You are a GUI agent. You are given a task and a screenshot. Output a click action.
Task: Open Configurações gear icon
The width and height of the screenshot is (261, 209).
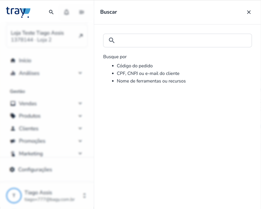pyautogui.click(x=12, y=170)
